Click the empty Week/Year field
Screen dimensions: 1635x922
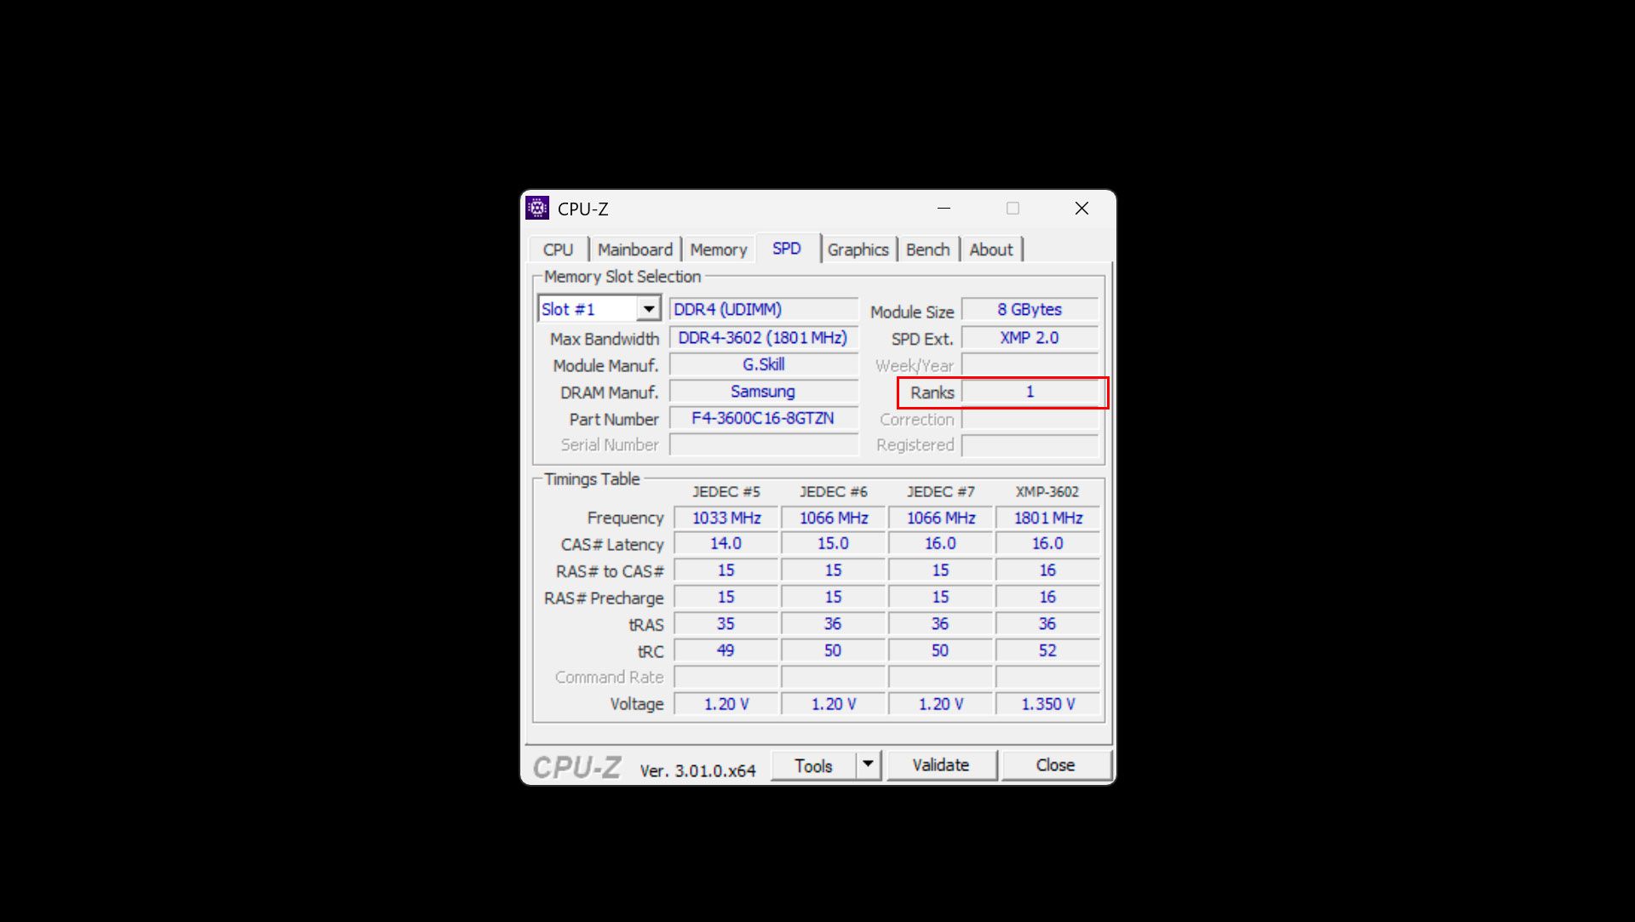pos(1030,365)
